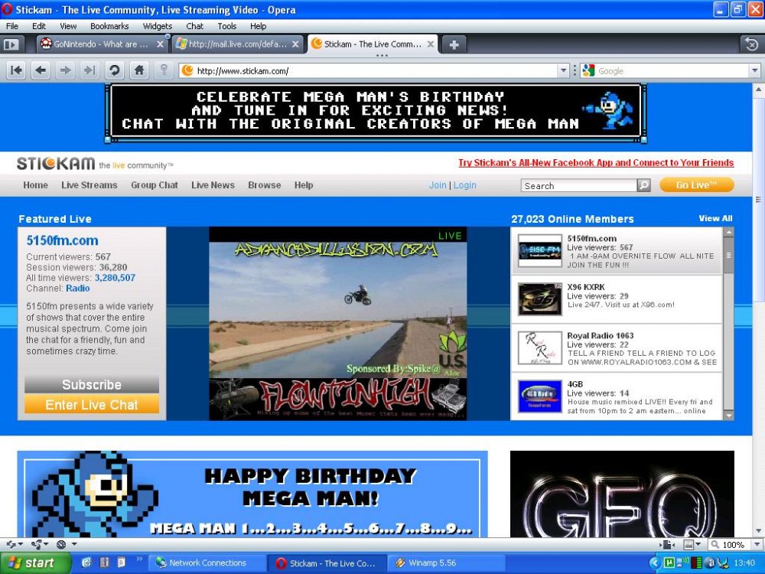The height and width of the screenshot is (574, 765).
Task: Open Royal Radio 1063 stream thumbnail
Action: point(539,347)
